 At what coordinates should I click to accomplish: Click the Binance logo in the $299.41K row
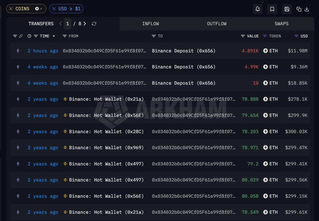pyautogui.click(x=65, y=164)
